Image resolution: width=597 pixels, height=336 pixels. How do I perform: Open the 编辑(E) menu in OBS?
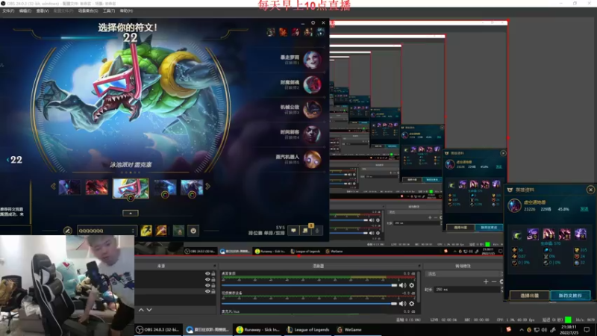coord(25,10)
